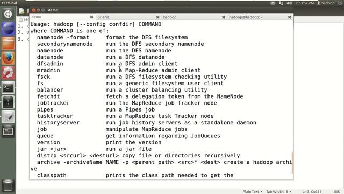Viewport: 344px width, 194px height.
Task: Open the mail envelope indicator
Action: [x=273, y=3]
